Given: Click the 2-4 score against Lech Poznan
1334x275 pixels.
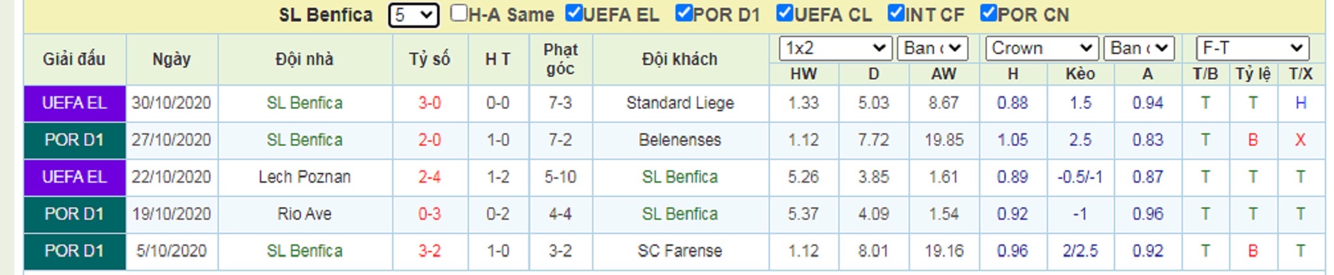Looking at the screenshot, I should (x=430, y=177).
